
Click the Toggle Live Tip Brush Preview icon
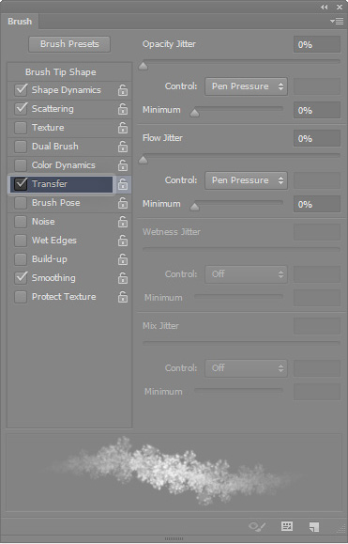click(x=257, y=527)
